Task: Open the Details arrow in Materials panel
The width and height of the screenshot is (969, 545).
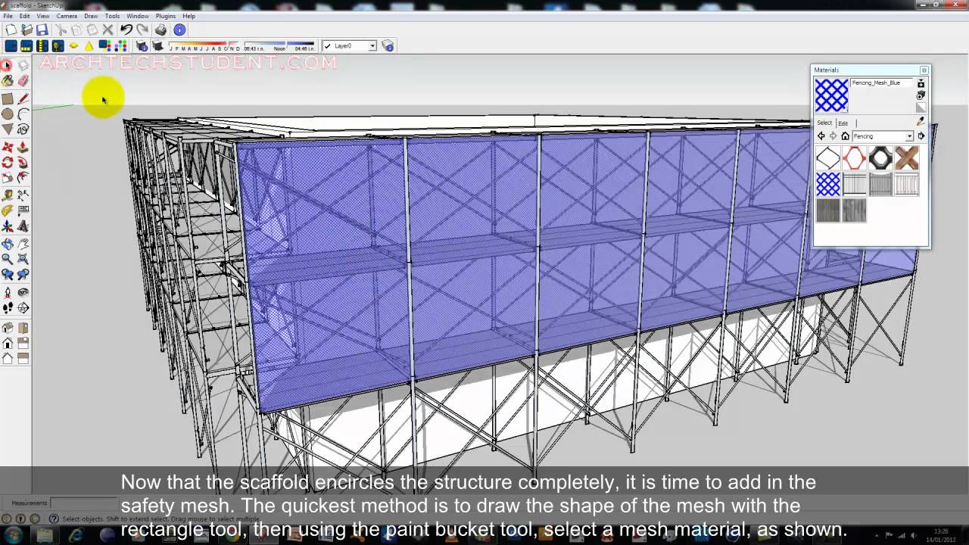Action: [921, 136]
